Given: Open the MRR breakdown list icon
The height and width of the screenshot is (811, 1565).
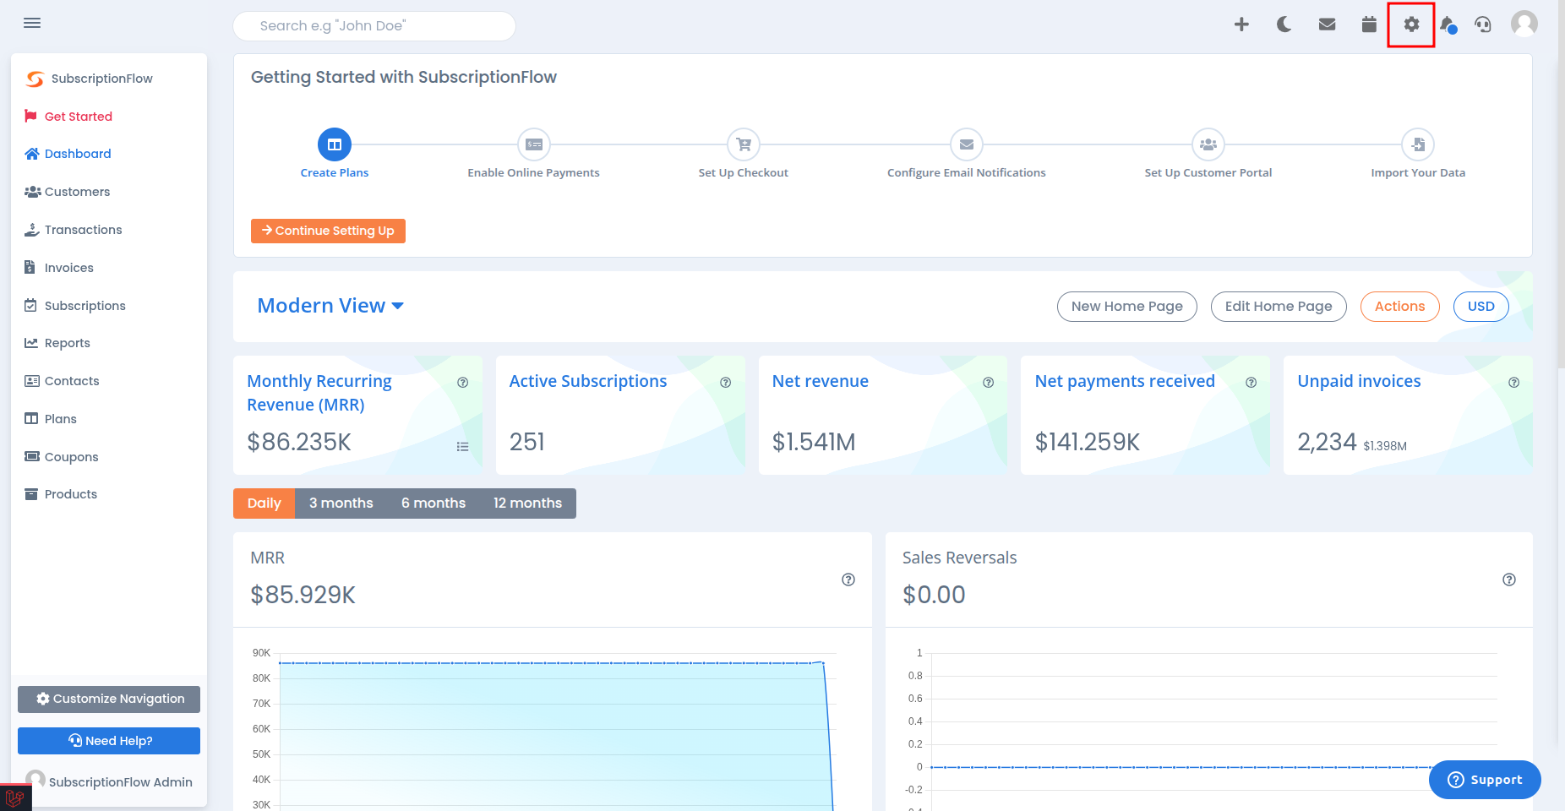Looking at the screenshot, I should (463, 446).
